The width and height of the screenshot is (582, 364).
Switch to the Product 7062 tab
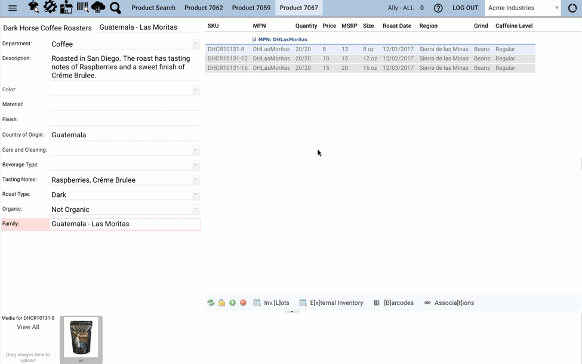click(x=204, y=8)
